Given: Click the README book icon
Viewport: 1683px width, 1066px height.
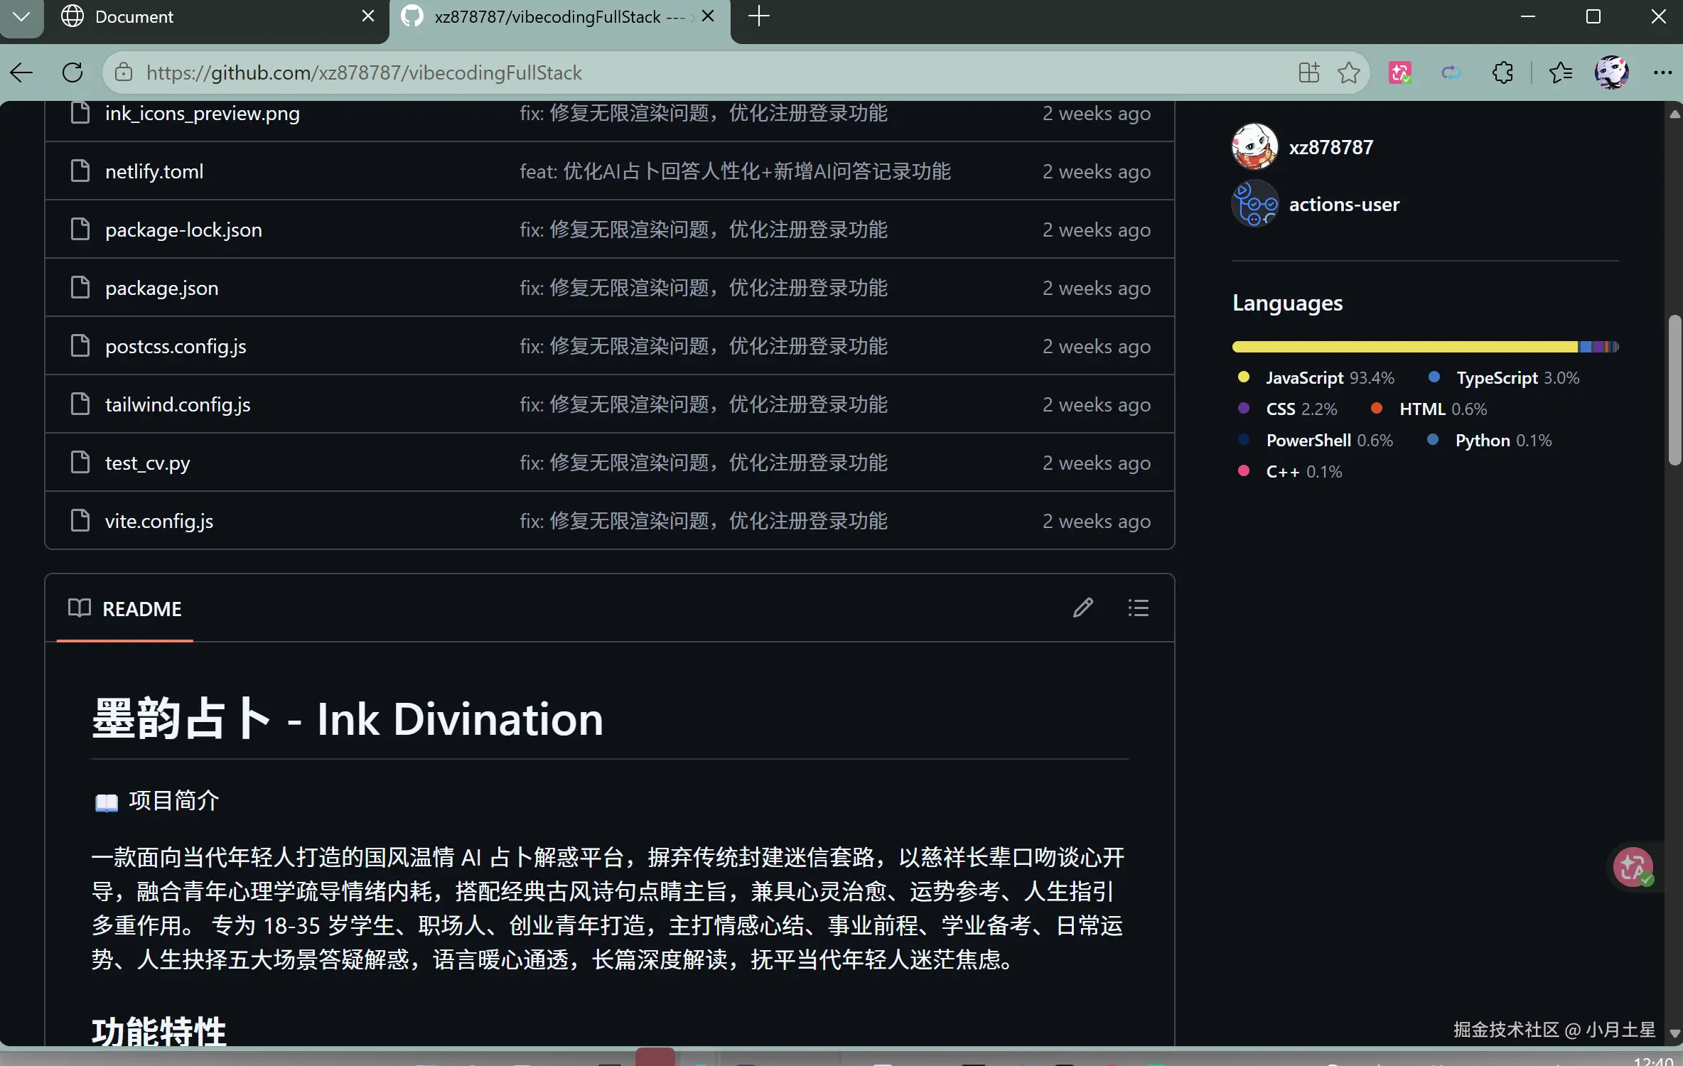Looking at the screenshot, I should pyautogui.click(x=79, y=608).
